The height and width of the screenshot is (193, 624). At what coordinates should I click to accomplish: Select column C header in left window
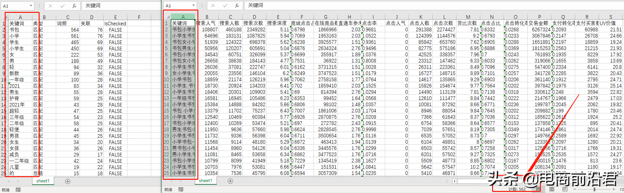(68, 17)
